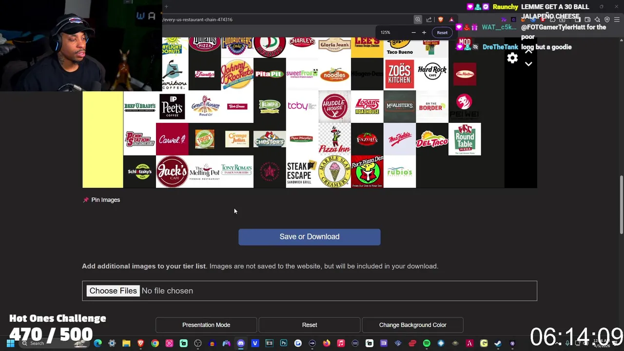This screenshot has height=351, width=624.
Task: Click the yellow tier label cell
Action: coord(103,139)
